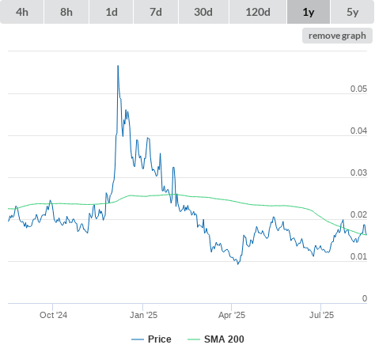
Task: Switch chart to 30d range
Action: tap(203, 12)
